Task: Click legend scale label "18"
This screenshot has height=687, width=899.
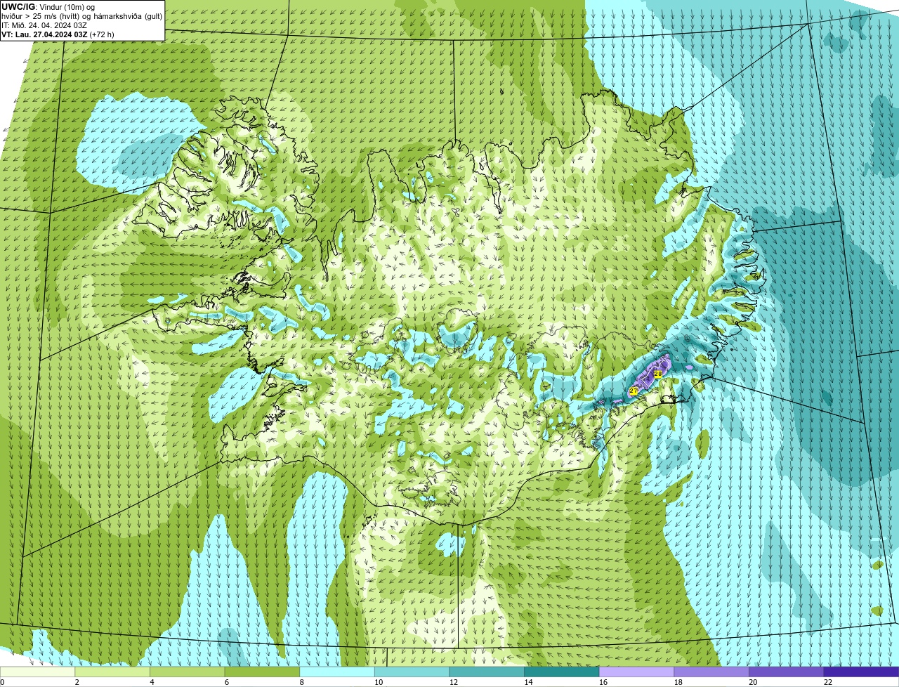Action: tap(678, 682)
